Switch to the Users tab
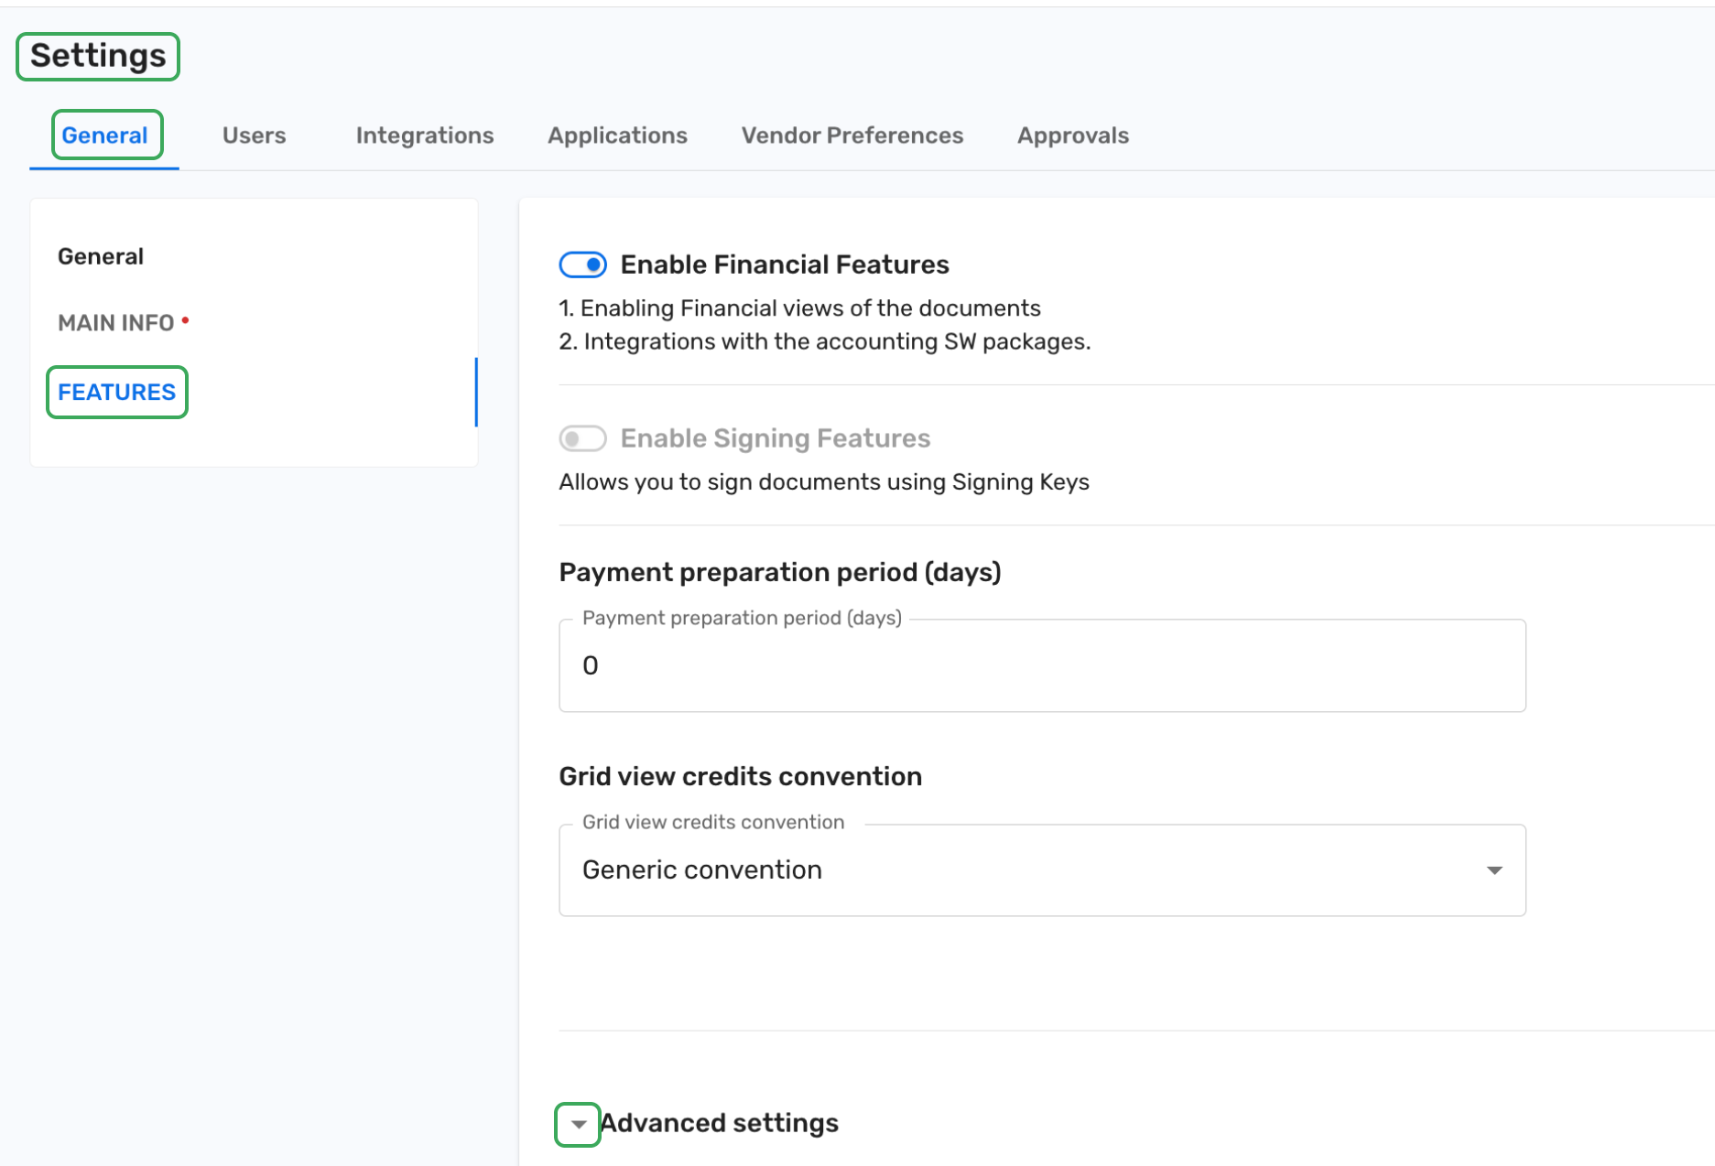 (x=254, y=135)
